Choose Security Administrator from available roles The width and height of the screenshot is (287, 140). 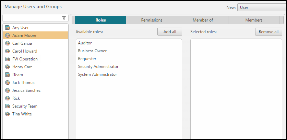tap(98, 67)
